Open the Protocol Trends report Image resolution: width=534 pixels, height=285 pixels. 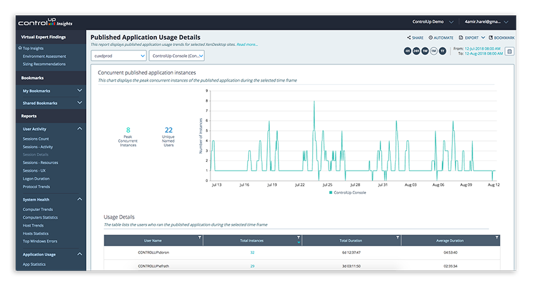36,187
